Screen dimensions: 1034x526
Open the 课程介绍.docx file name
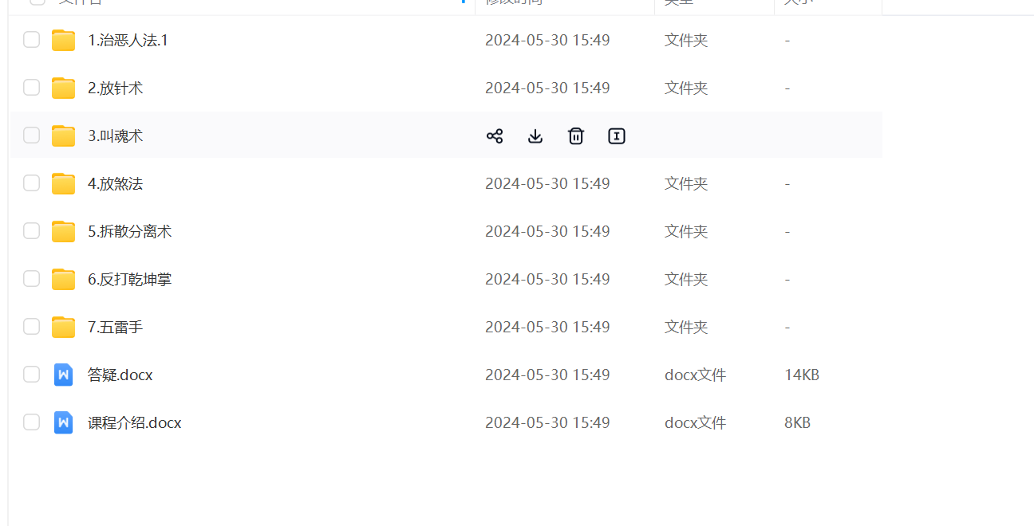[134, 423]
